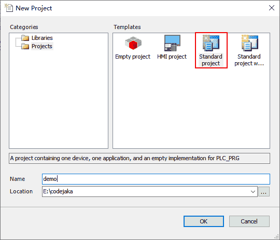Close the New Project dialog window
The width and height of the screenshot is (280, 240).
coord(272,8)
